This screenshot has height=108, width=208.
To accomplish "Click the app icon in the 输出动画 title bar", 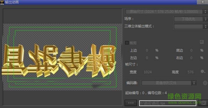I will pos(2,2).
